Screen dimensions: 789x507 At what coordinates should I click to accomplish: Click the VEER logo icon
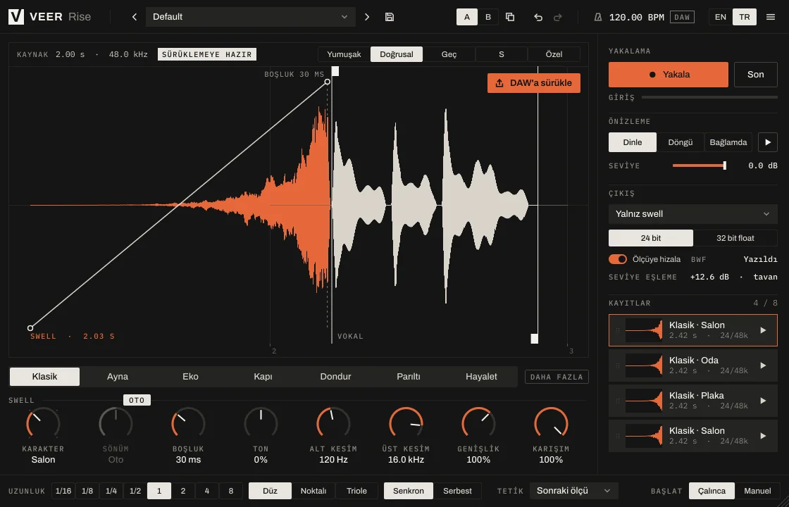[16, 17]
